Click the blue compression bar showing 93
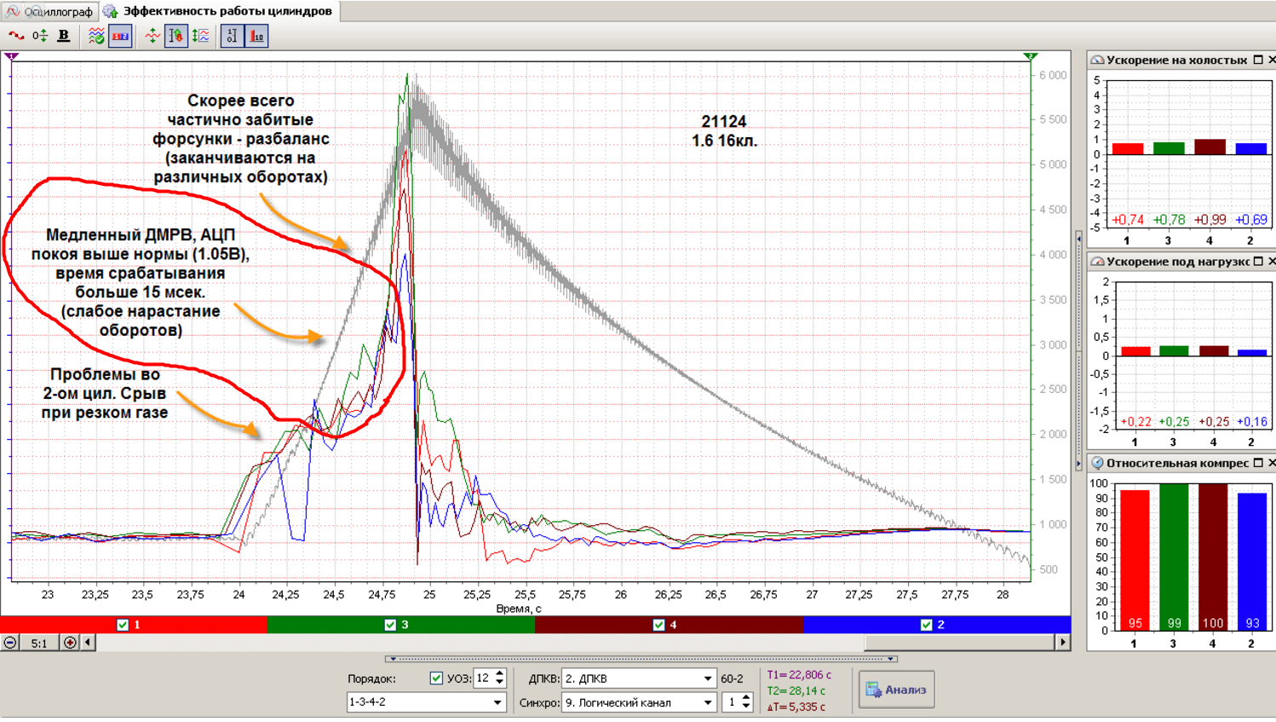The height and width of the screenshot is (722, 1276). [1252, 562]
